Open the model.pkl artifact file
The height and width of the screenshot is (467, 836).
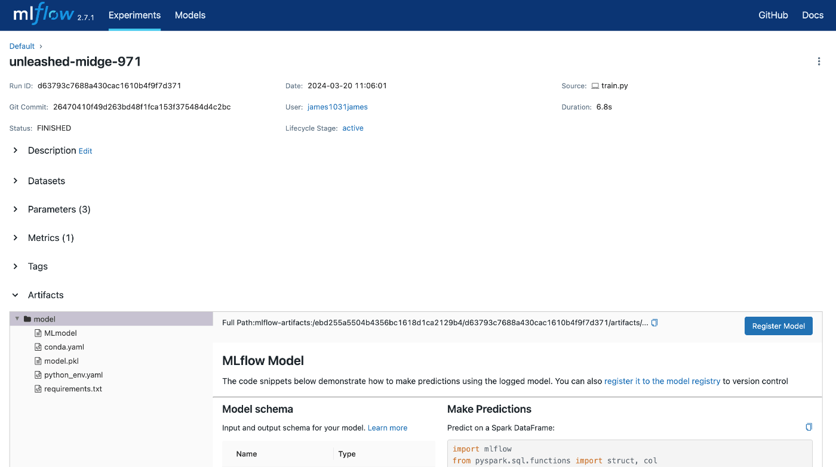click(62, 361)
